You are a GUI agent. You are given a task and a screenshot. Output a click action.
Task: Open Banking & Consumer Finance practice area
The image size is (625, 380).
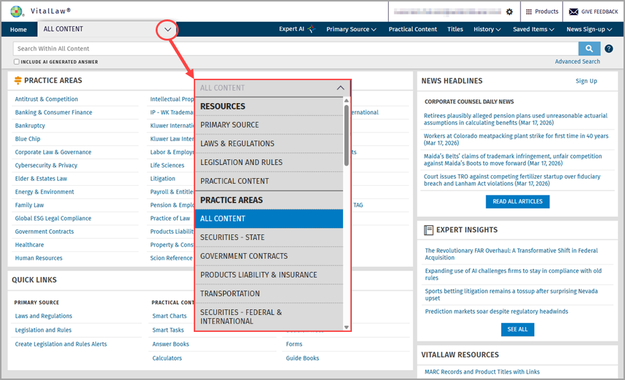click(53, 112)
